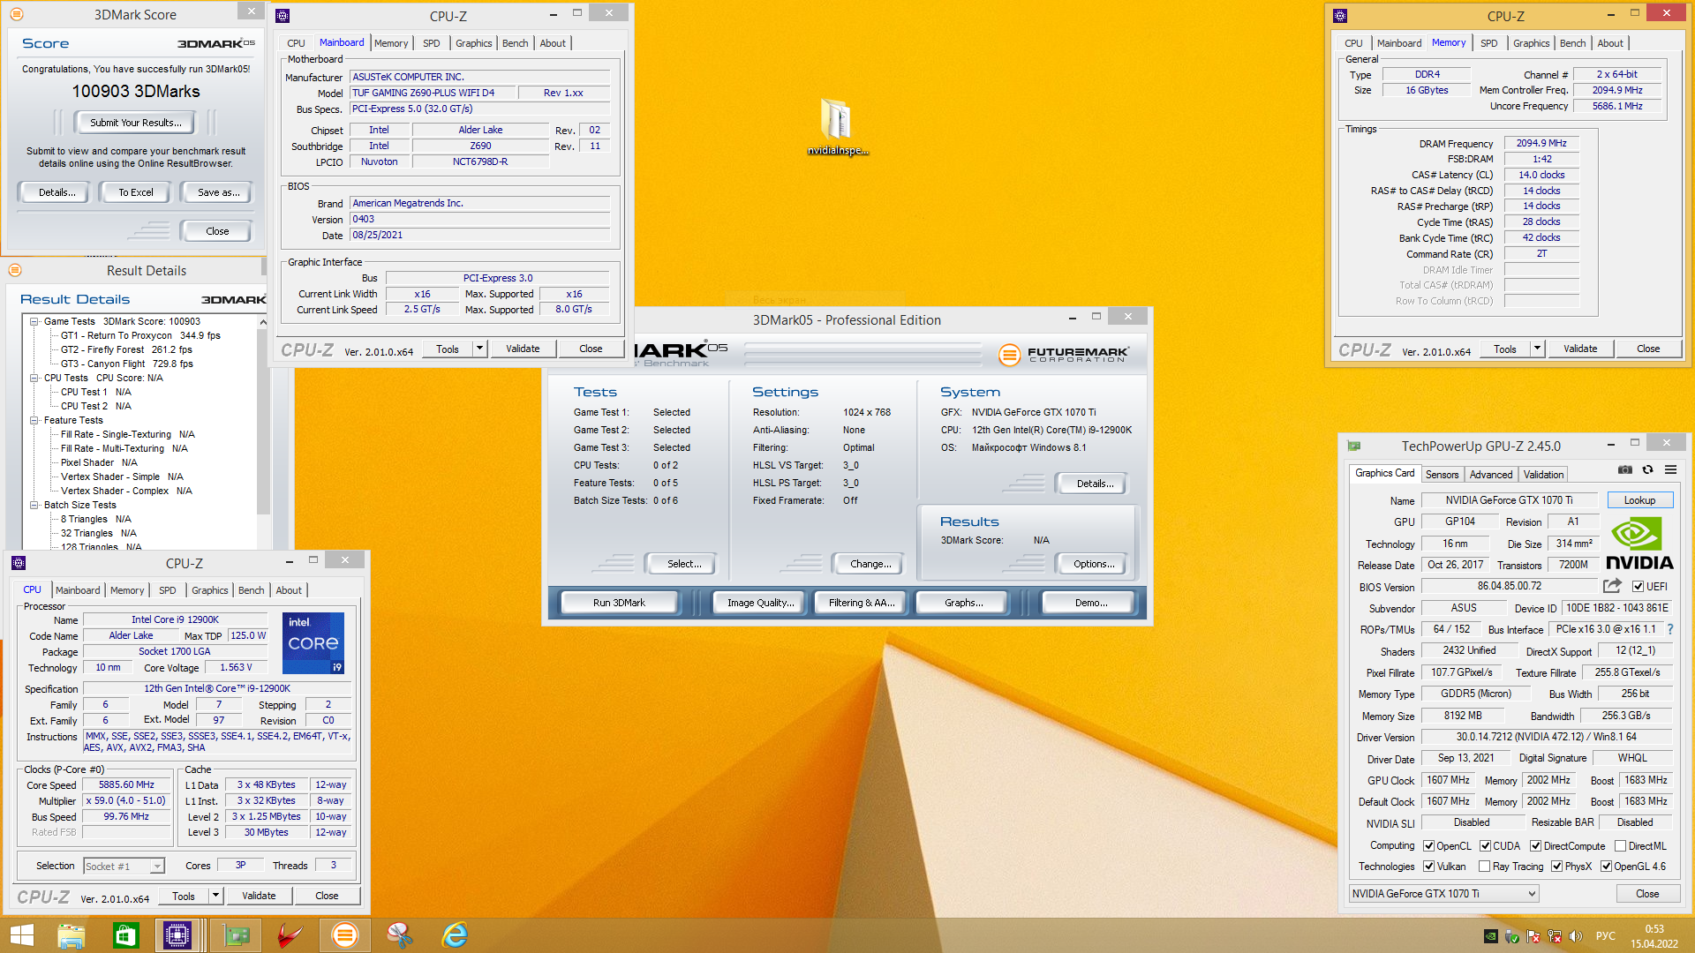Viewport: 1695px width, 953px height.
Task: Open the Socket #1 selection dropdown
Action: pos(124,867)
